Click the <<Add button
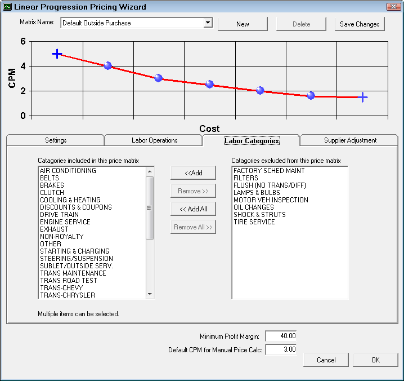 point(193,173)
